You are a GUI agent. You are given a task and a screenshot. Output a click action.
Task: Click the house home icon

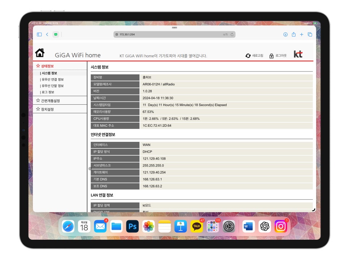tap(40, 53)
